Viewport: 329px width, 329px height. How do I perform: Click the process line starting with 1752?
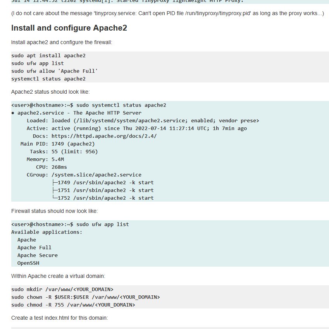tap(103, 198)
